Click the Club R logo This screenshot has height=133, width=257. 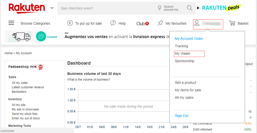click(142, 24)
